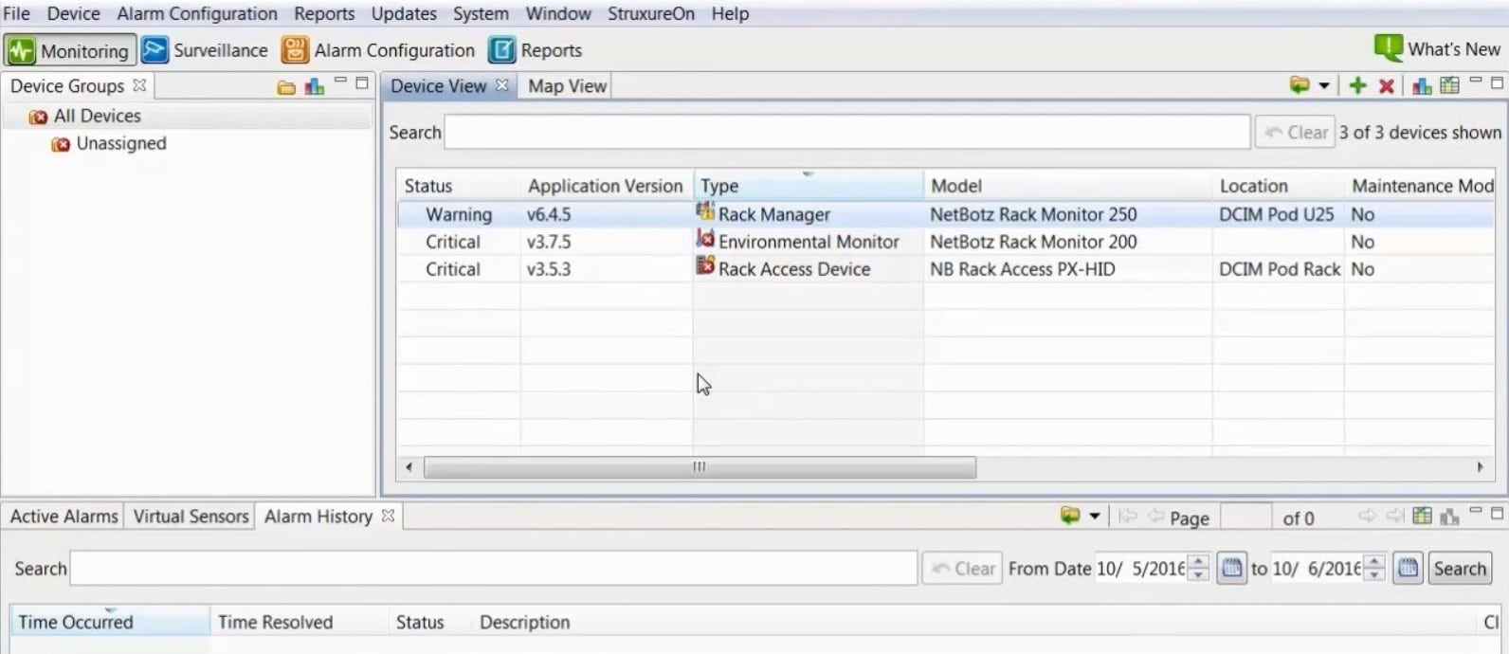Switch to the Virtual Sensors tab

[191, 517]
